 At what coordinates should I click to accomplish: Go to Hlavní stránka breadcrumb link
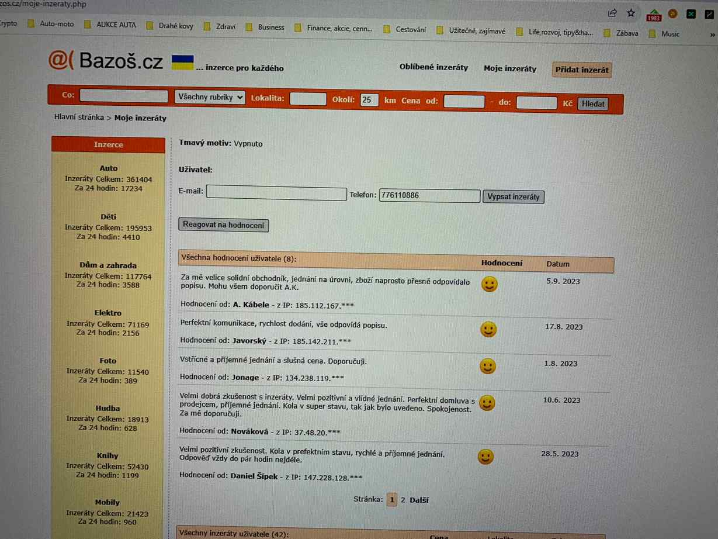click(79, 117)
